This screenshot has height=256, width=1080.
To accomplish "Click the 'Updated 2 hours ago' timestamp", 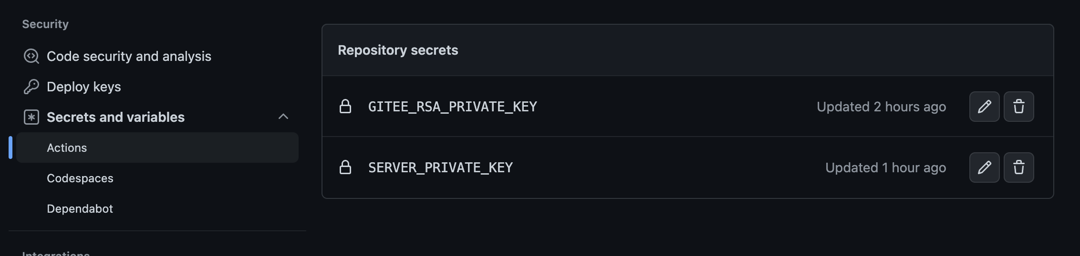I will (x=881, y=107).
